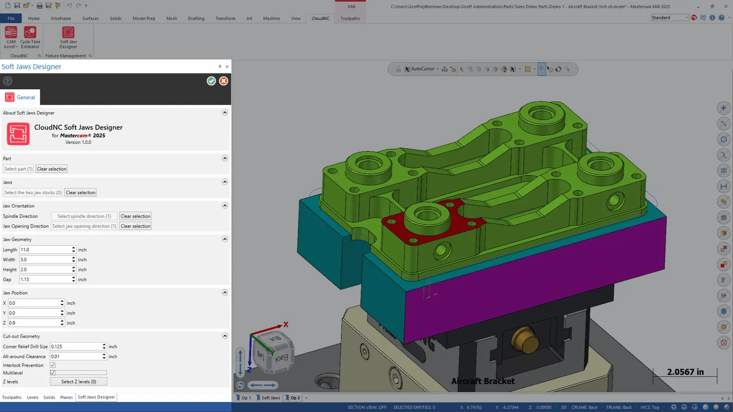This screenshot has height=412, width=733.
Task: Open the CAM Assist tool
Action: (11, 38)
